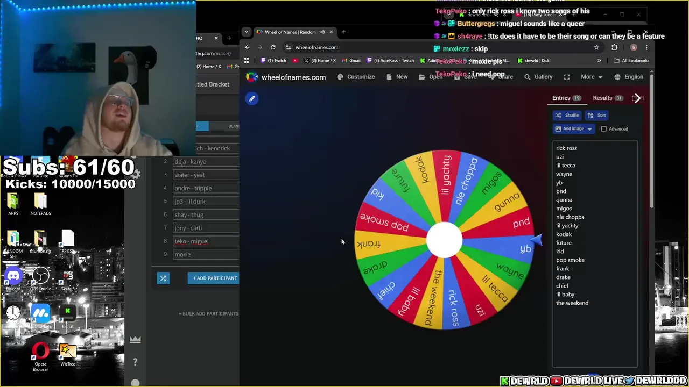
Task: Click ADD PARTICIPANT in bracket window
Action: (213, 278)
